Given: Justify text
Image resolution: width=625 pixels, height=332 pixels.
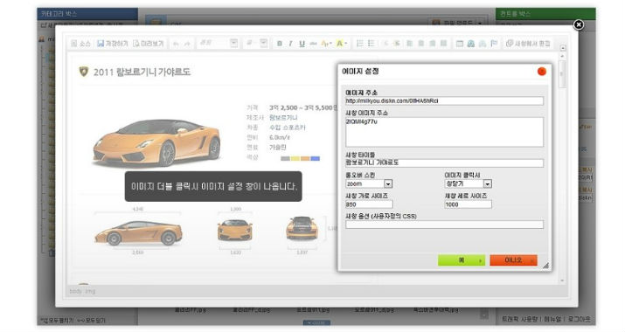Looking at the screenshot, I should click(x=444, y=44).
